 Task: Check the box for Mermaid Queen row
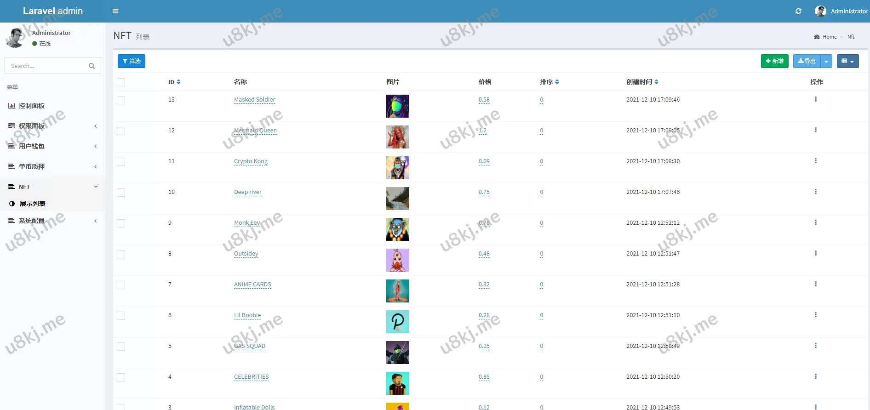121,131
